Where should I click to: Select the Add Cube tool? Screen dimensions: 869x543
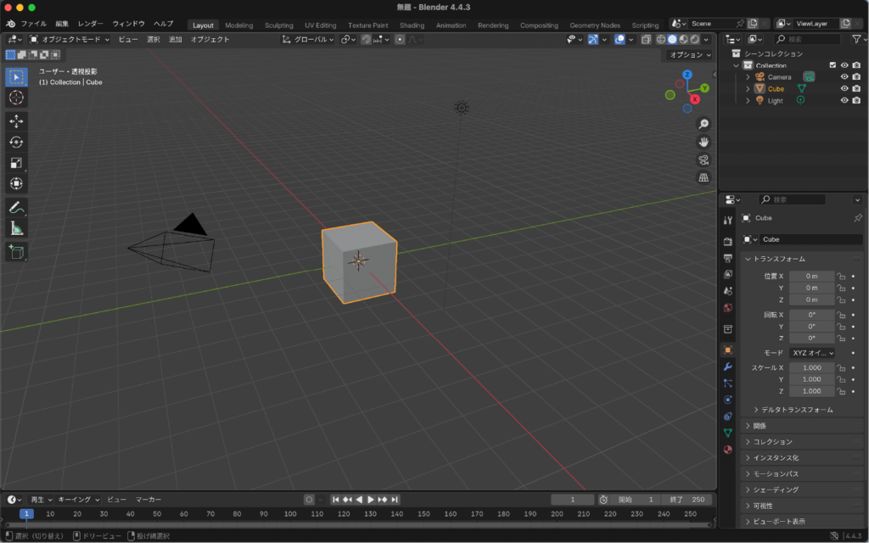click(16, 252)
